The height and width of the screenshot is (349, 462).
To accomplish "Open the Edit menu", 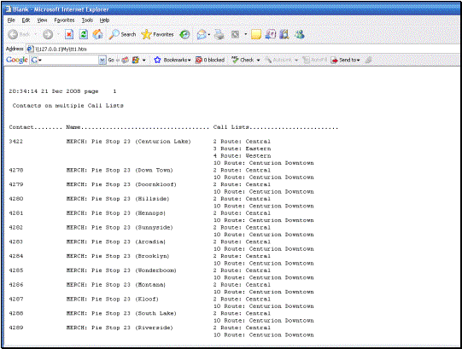I will (26, 20).
